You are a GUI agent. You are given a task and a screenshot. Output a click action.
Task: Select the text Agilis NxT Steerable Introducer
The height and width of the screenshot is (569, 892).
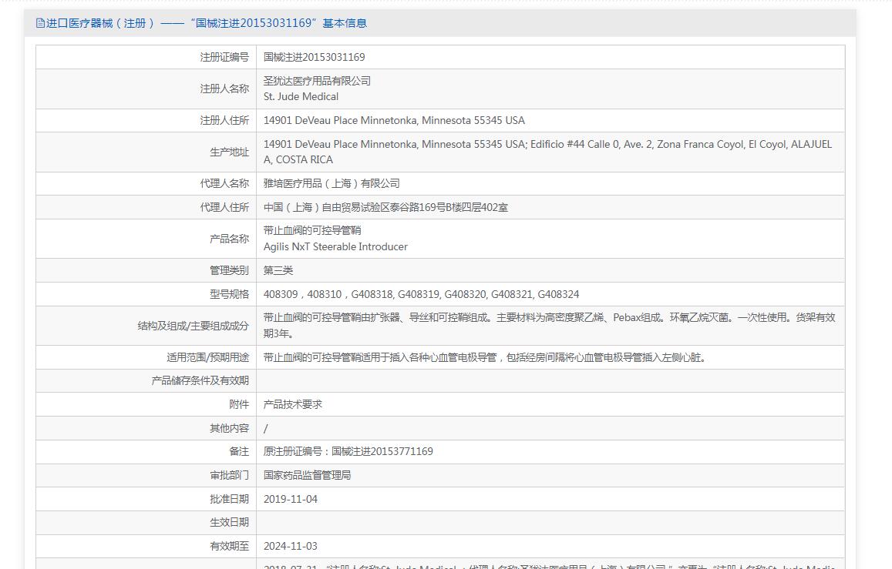[335, 247]
